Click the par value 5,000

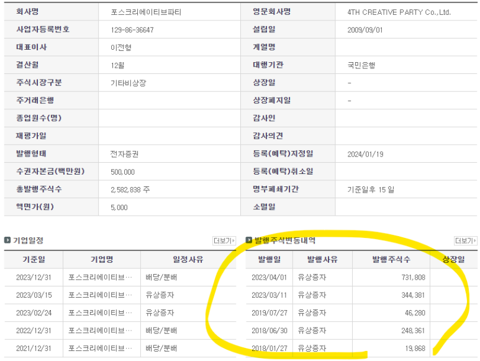pyautogui.click(x=119, y=208)
